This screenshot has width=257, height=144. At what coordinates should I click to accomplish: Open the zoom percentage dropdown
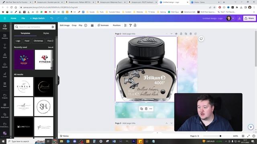(235, 136)
